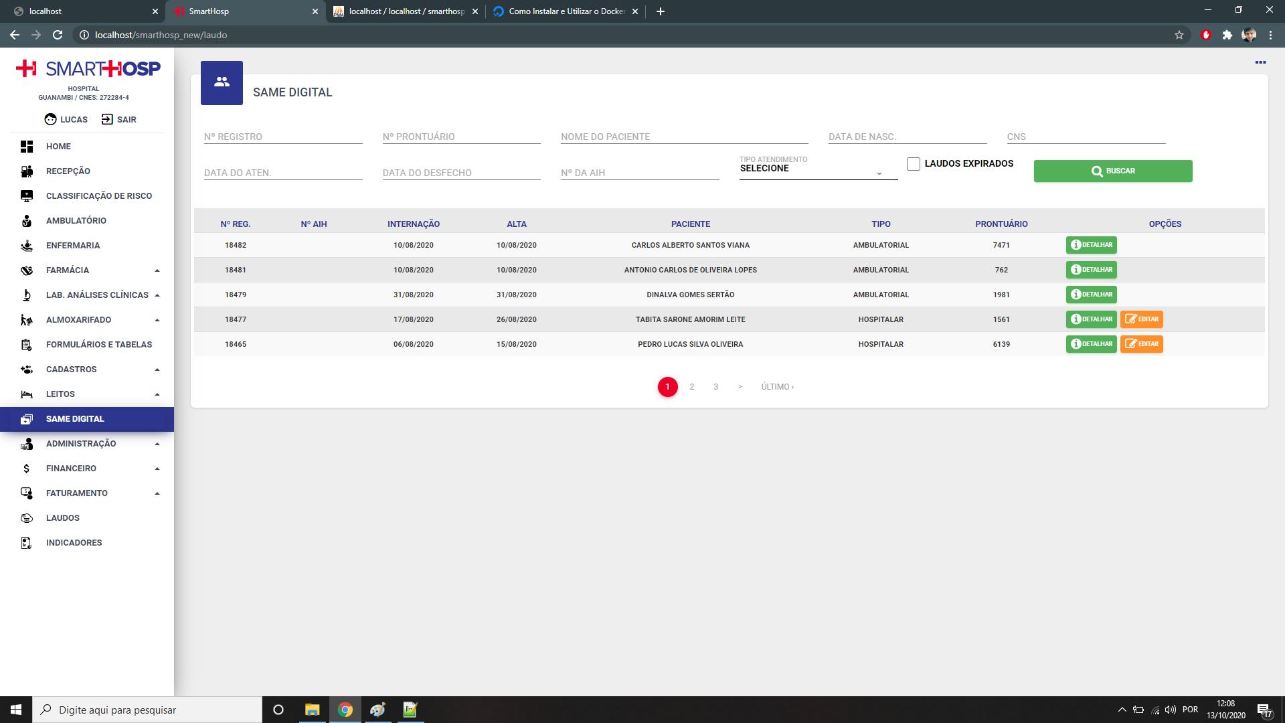
Task: Click the Sair logout icon
Action: click(107, 119)
